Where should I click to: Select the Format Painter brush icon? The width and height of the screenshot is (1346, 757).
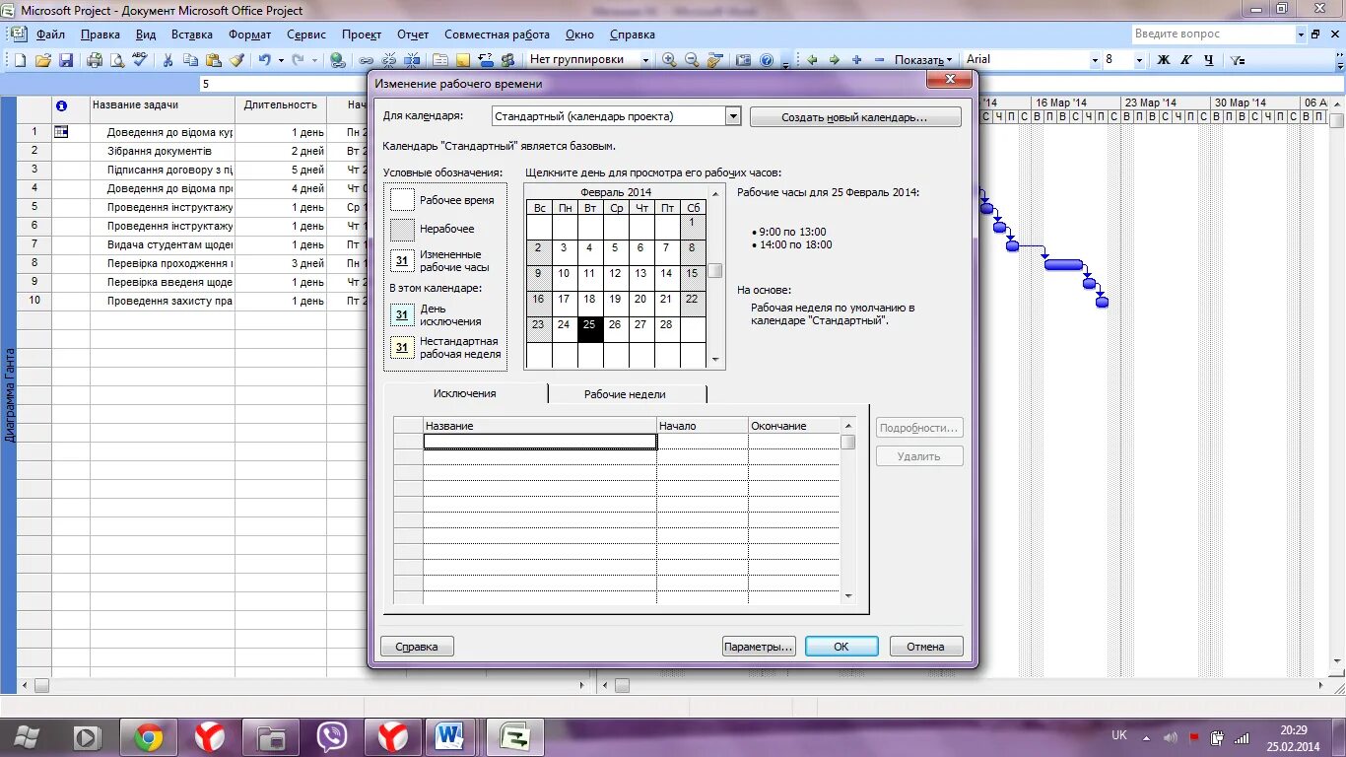(x=236, y=60)
